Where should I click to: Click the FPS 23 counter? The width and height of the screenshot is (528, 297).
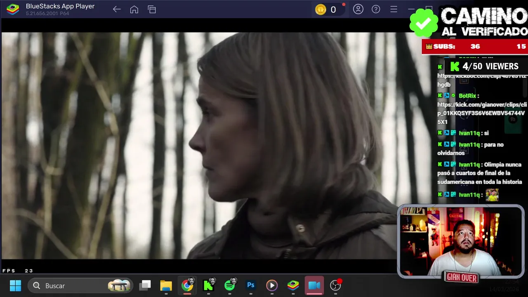[18, 271]
